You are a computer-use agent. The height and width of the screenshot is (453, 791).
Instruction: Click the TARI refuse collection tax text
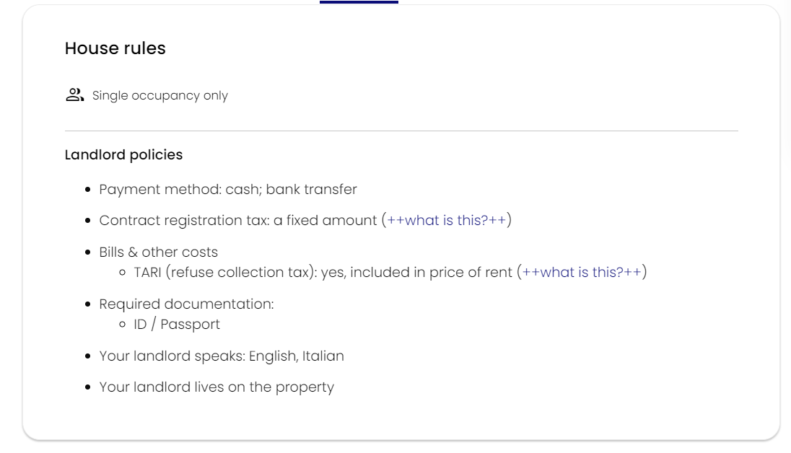pos(323,273)
